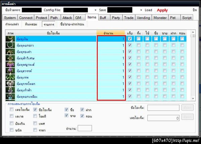
Task: Go to the Buff tab
Action: 104,18
